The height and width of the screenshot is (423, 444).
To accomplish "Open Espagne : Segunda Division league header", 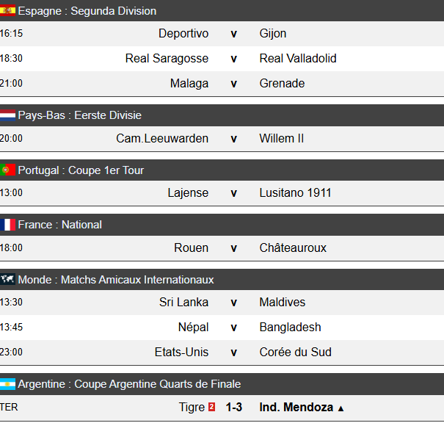I will click(x=87, y=11).
